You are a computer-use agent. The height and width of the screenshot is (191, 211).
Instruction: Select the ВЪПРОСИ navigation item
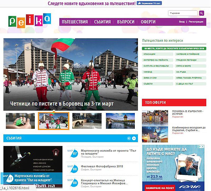[x=126, y=22]
